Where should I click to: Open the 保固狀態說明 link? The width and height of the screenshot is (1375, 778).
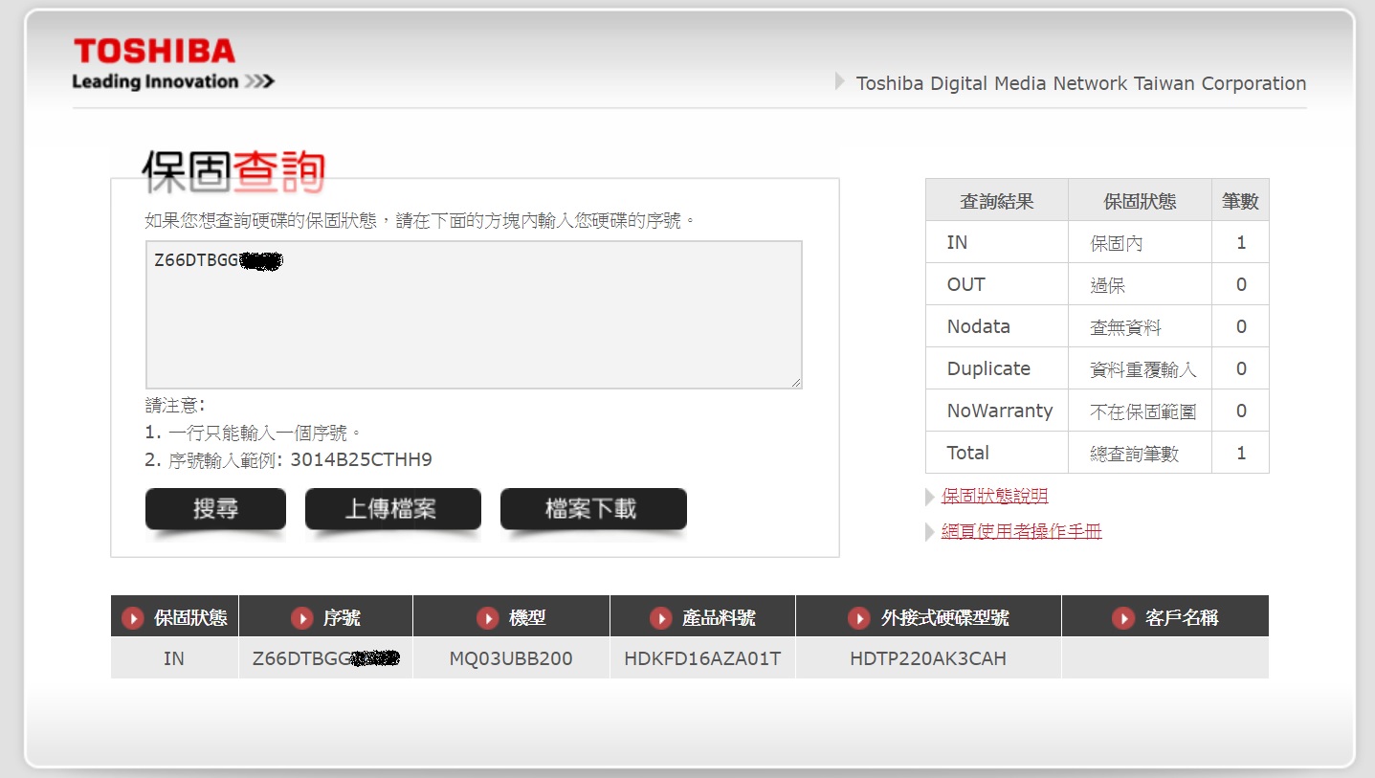[995, 496]
